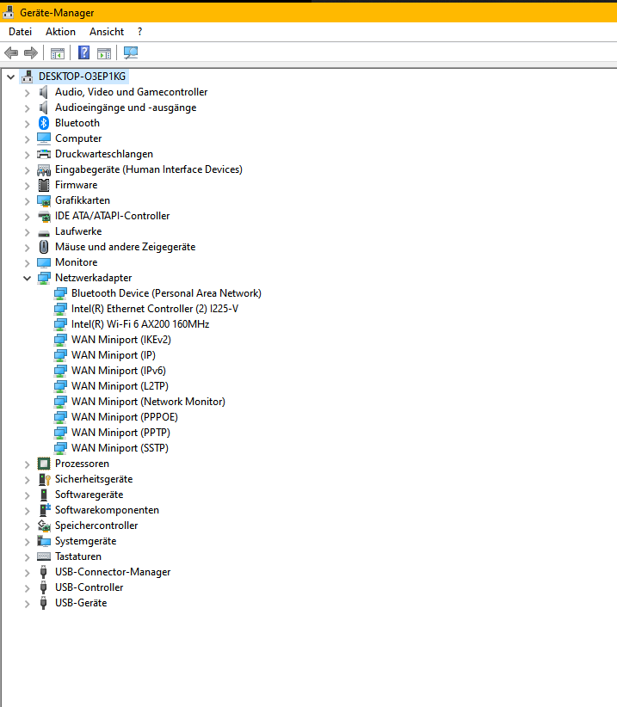Select Intel(R) Wi-Fi 6 AX200 160MHz adapter

(140, 324)
